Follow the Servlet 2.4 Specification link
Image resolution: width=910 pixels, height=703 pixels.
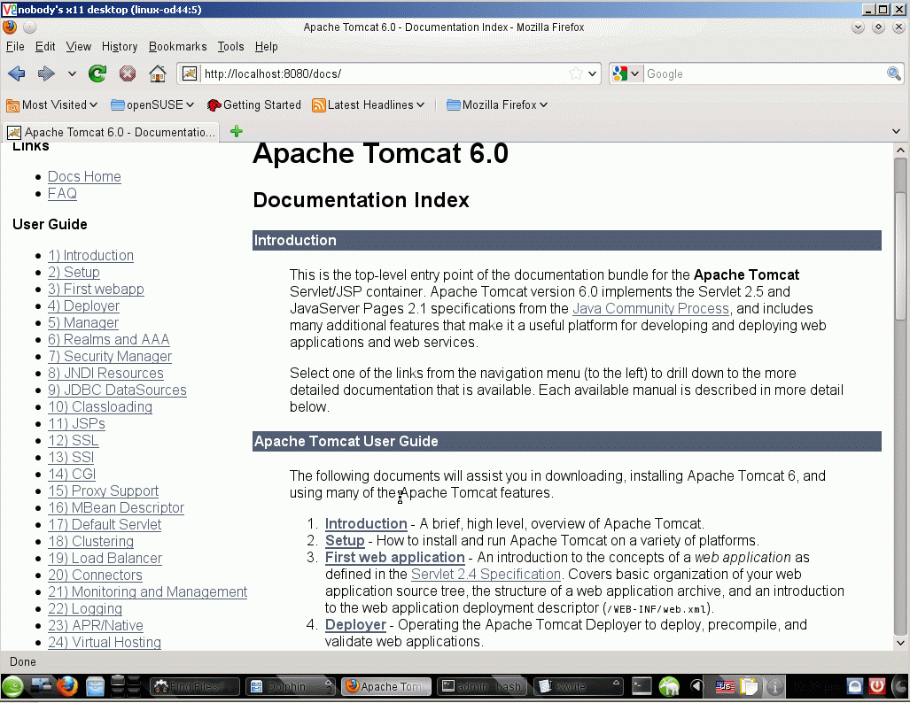[486, 575]
